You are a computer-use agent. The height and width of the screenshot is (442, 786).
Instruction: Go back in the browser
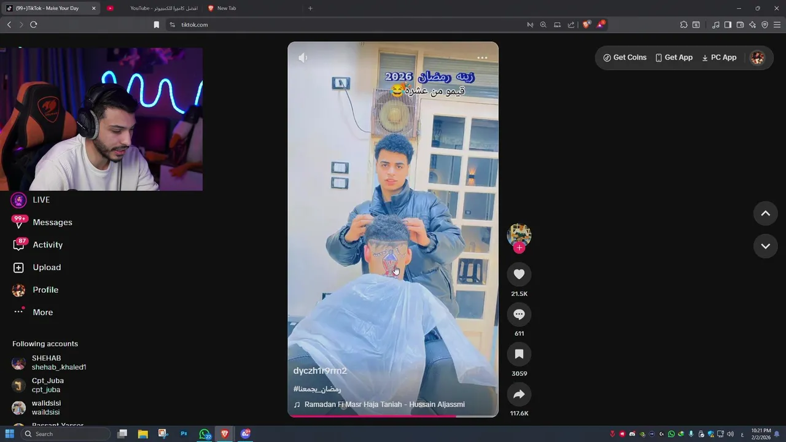click(x=9, y=25)
